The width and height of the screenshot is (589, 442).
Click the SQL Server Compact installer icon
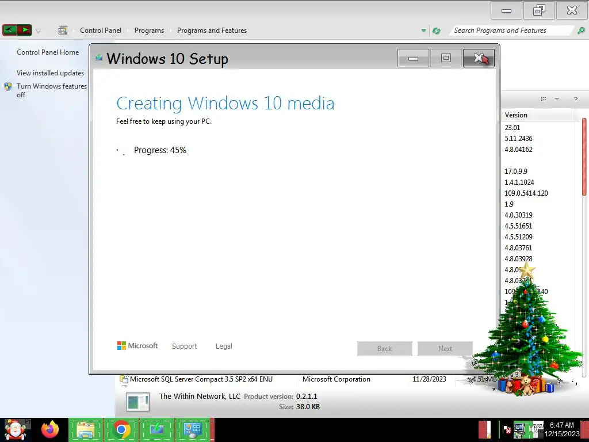[x=124, y=379]
